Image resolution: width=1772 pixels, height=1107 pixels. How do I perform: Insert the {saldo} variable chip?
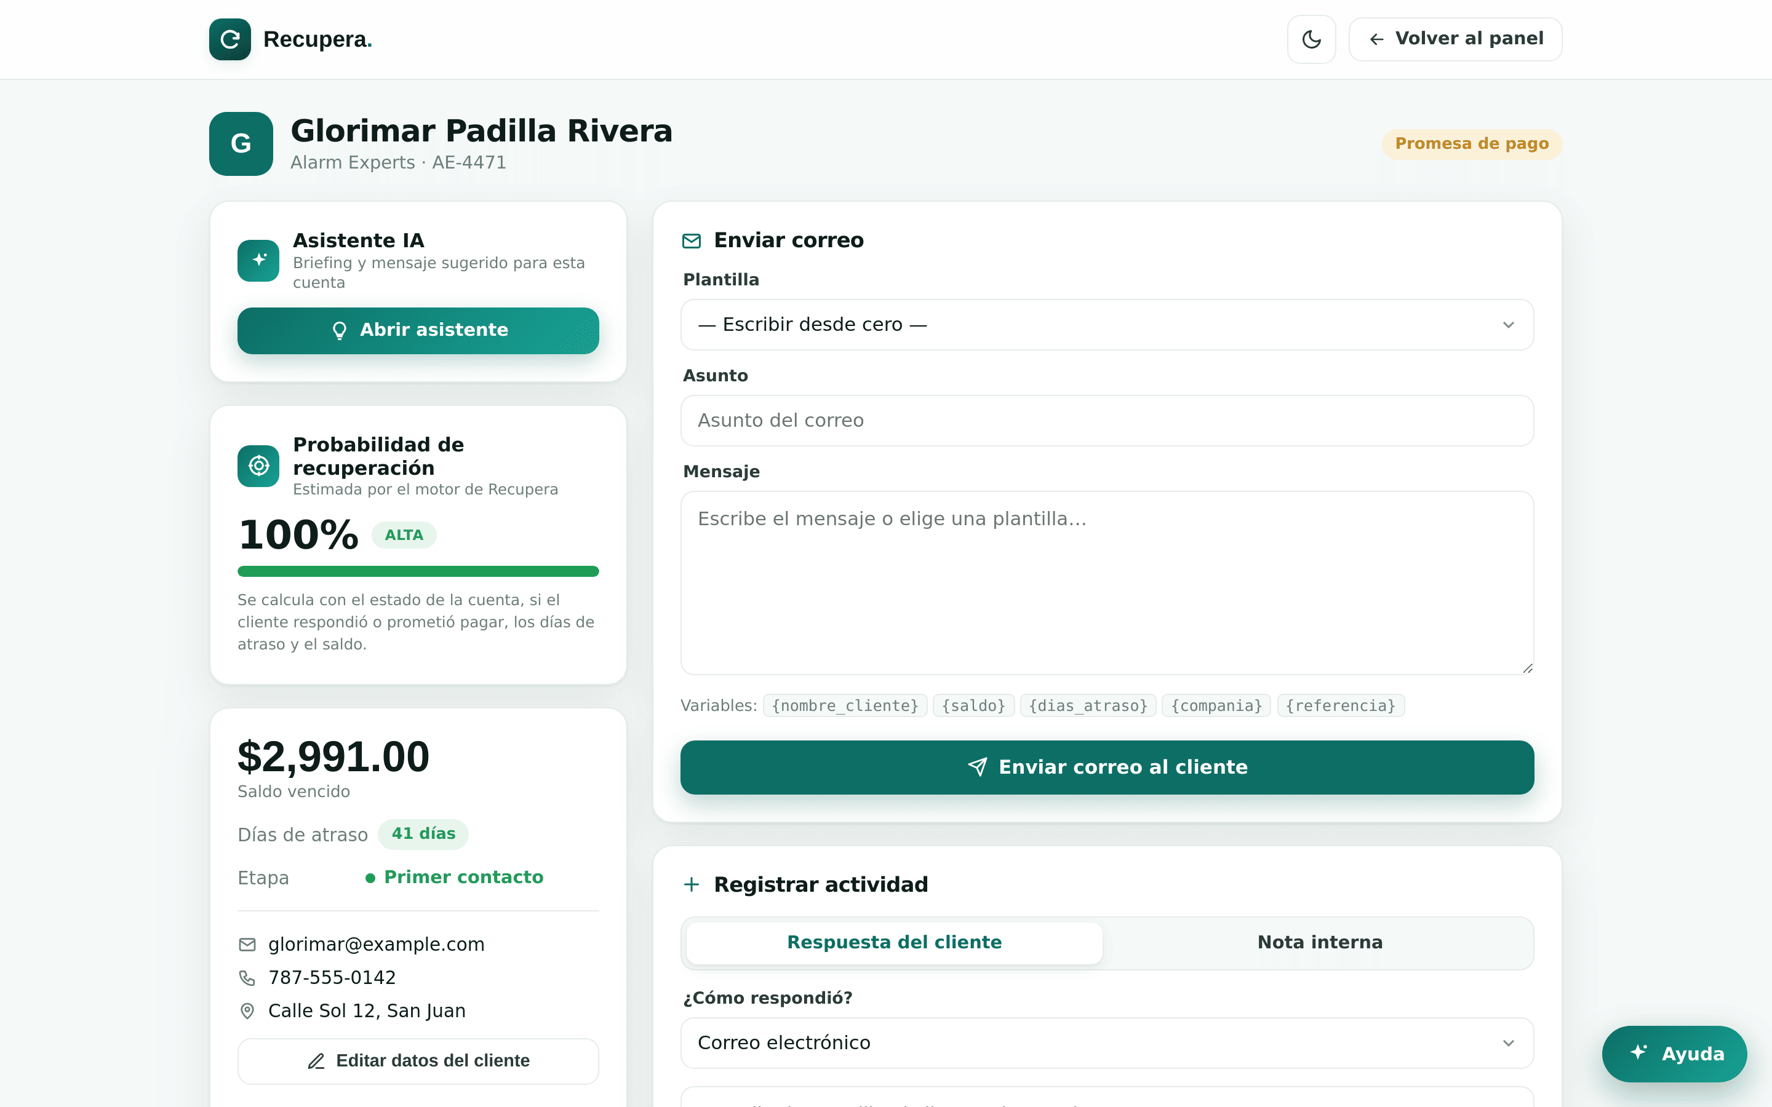[x=973, y=706]
